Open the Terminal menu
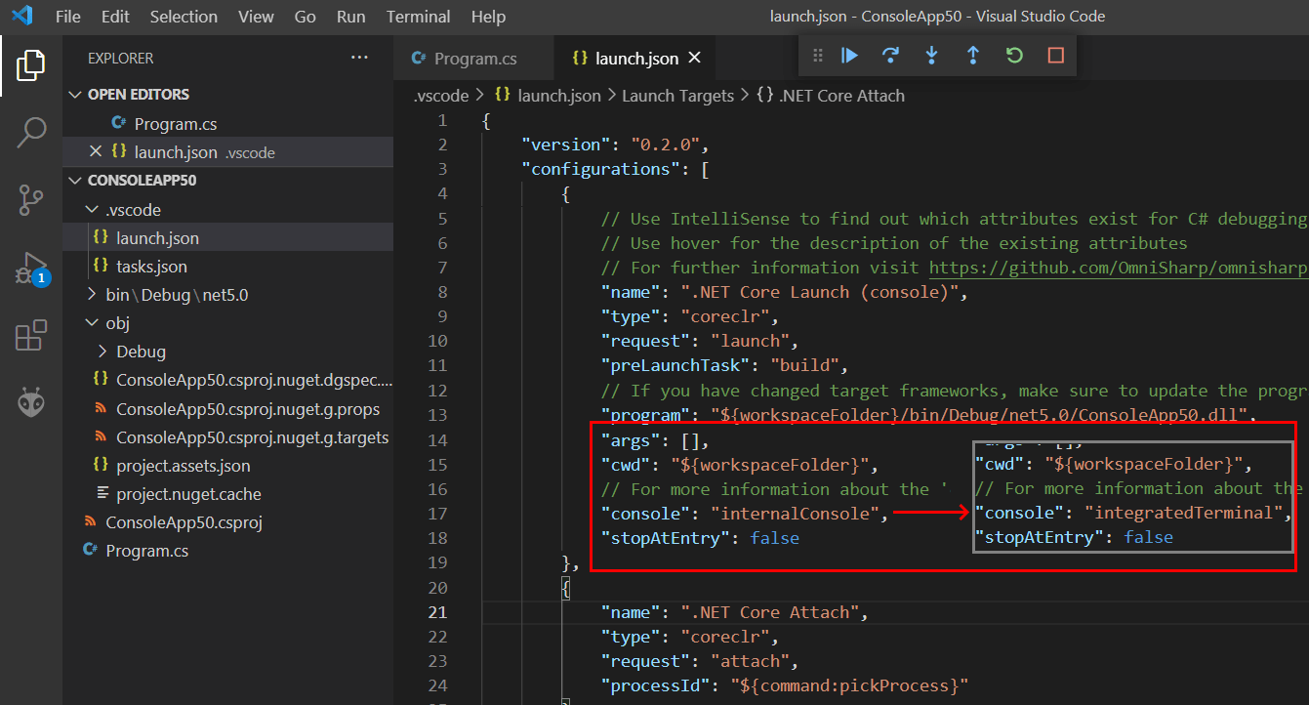 click(419, 17)
